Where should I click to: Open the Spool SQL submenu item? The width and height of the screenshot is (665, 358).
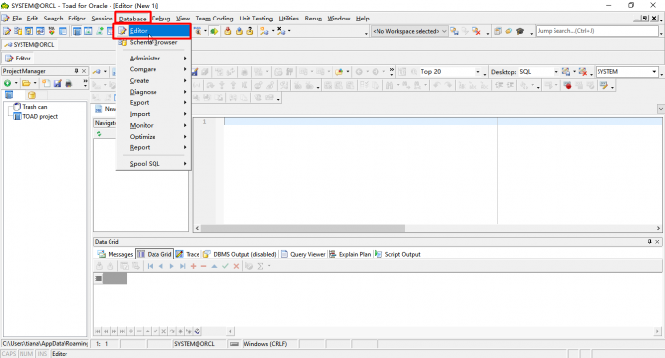[154, 163]
